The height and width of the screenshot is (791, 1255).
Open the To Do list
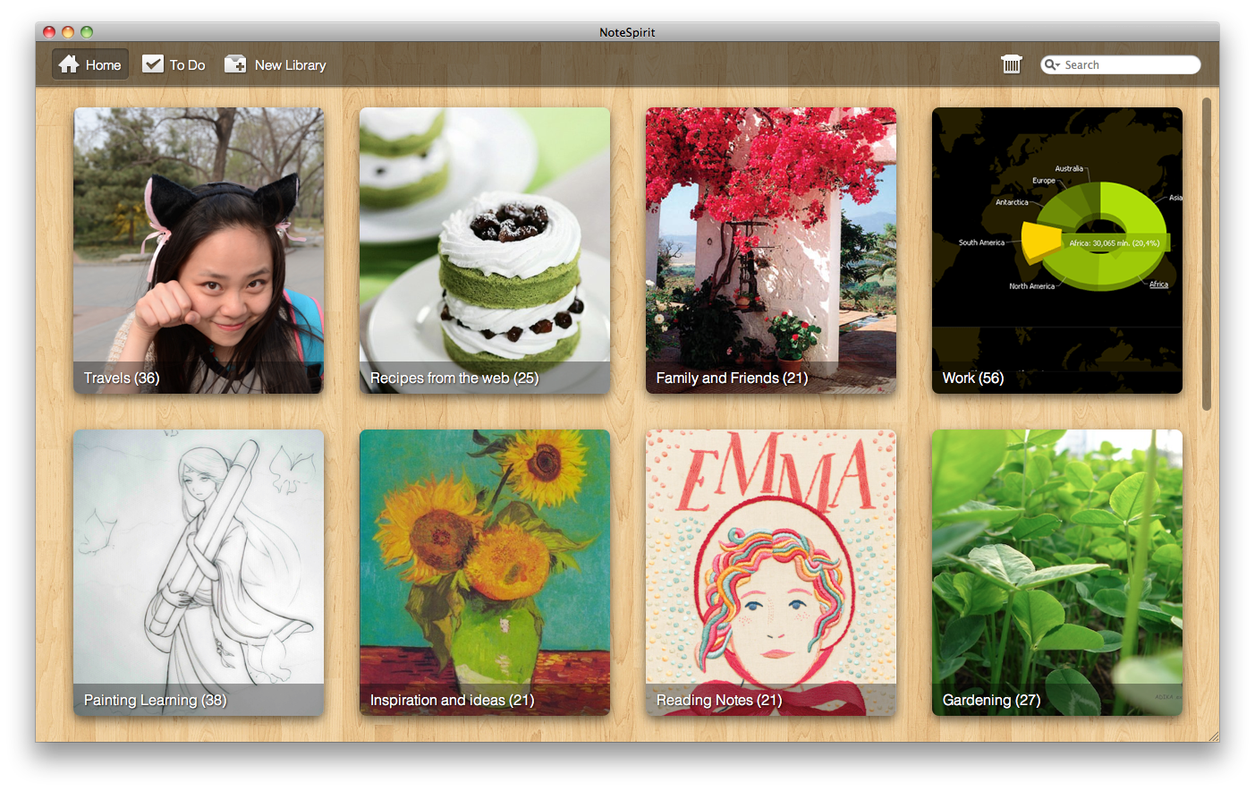point(174,64)
